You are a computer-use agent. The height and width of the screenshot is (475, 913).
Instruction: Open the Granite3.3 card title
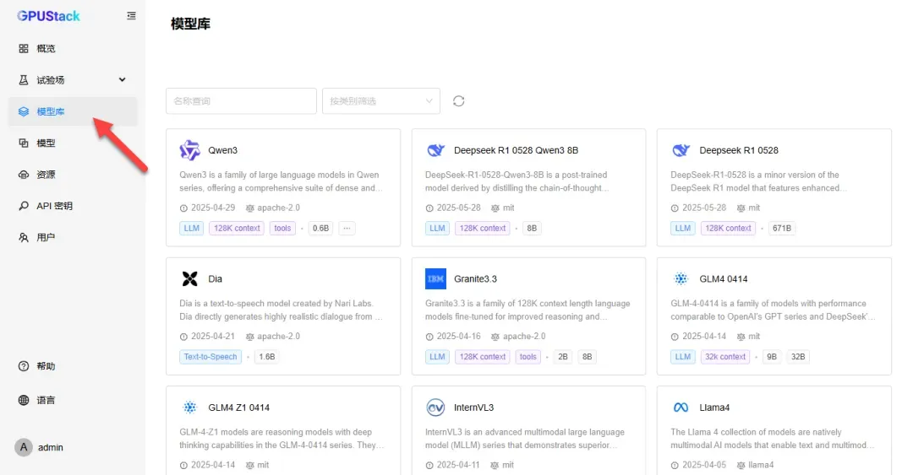click(475, 279)
